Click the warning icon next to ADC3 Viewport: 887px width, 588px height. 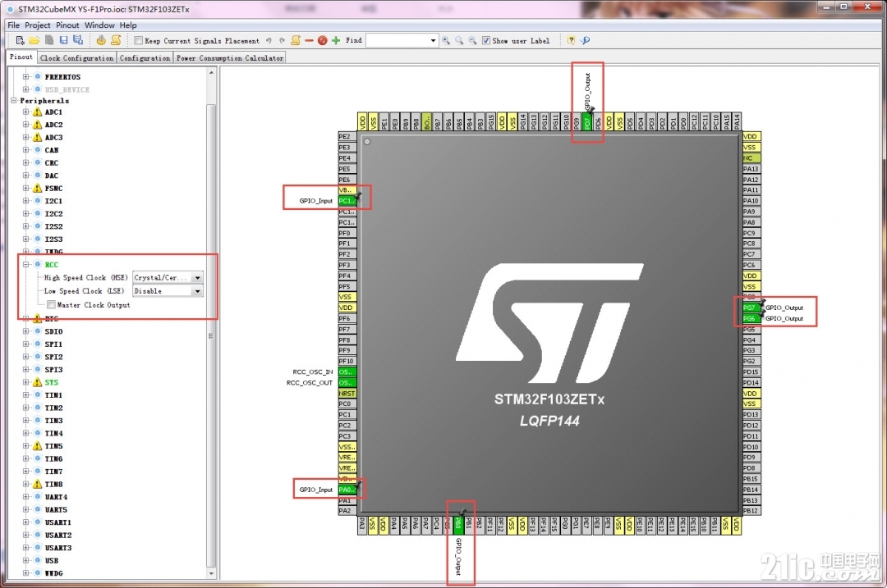pos(37,137)
